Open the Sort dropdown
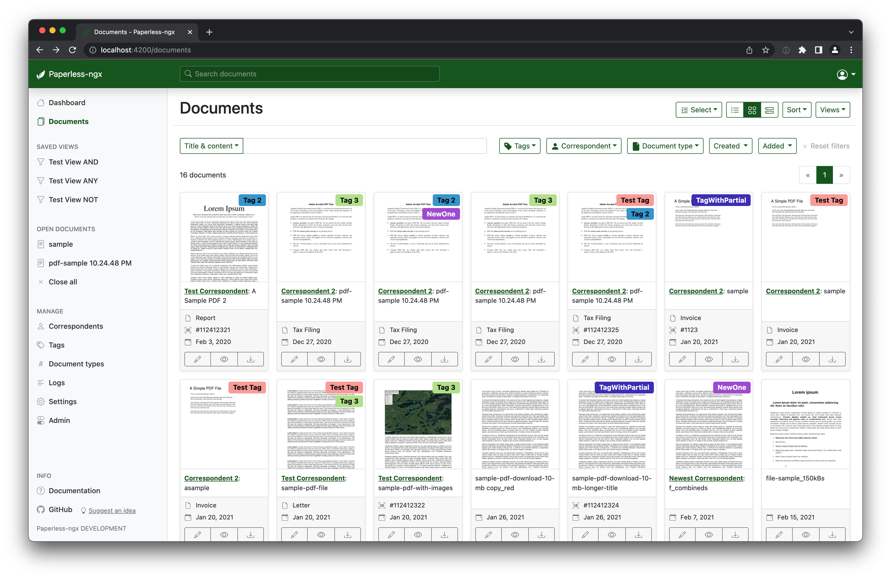The width and height of the screenshot is (891, 579). [x=796, y=110]
